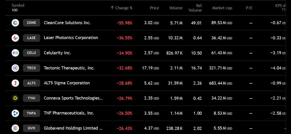
Task: Open the ZONE ticker symbol badge
Action: 32,23
